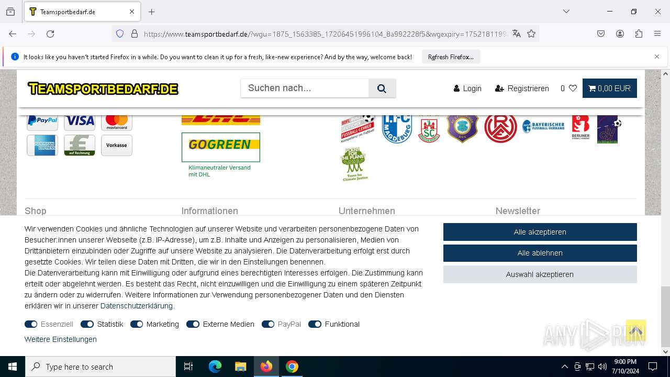Open the shopping cart 0,00 EUR

(609, 88)
